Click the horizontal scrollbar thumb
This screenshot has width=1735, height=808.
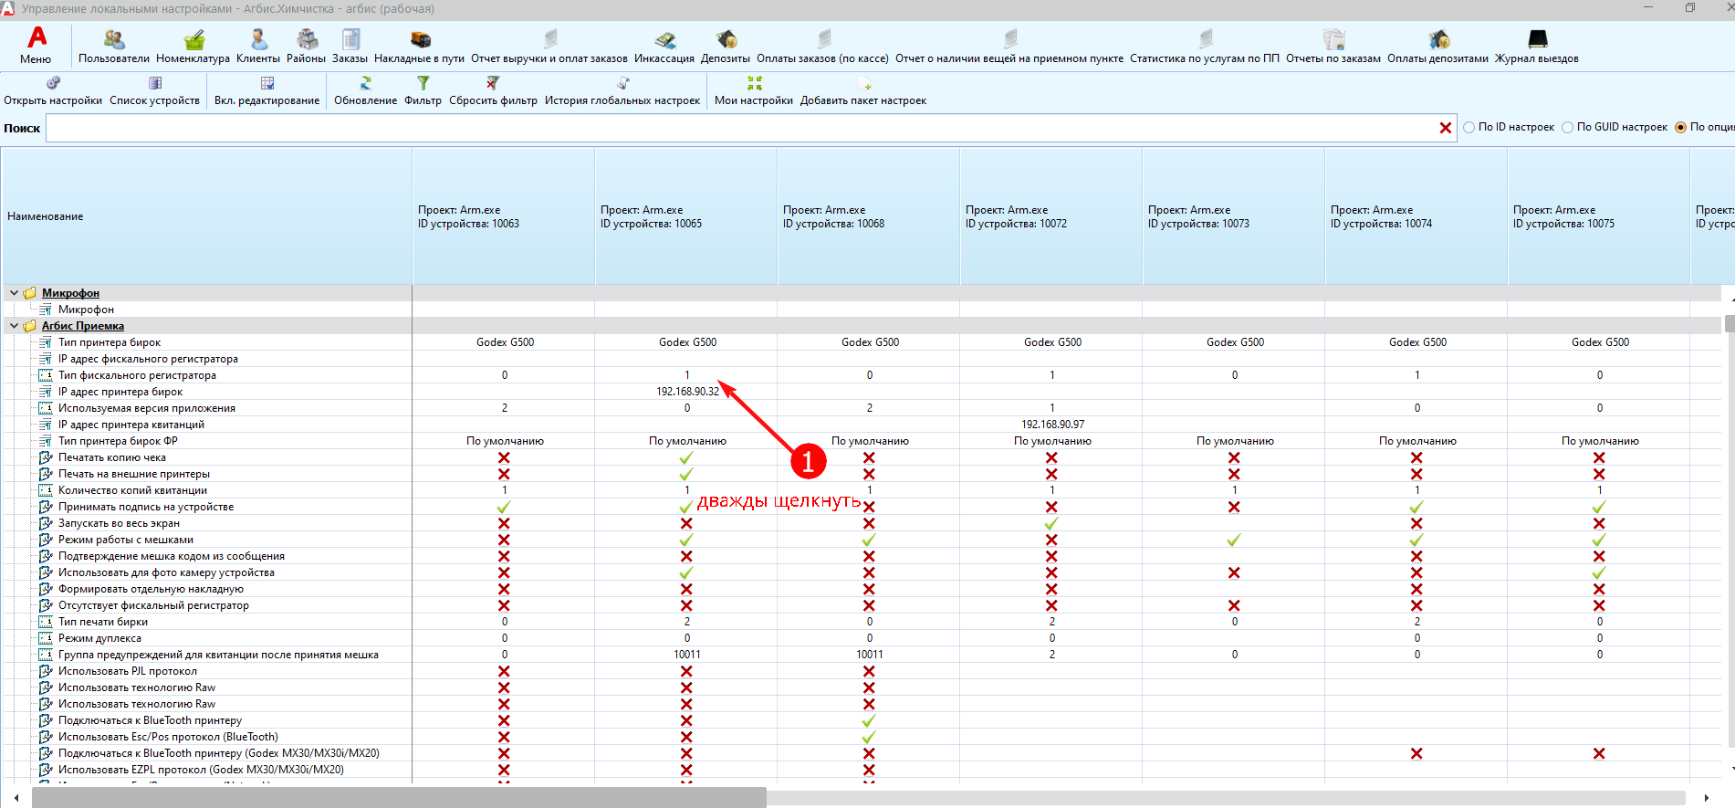point(399,798)
